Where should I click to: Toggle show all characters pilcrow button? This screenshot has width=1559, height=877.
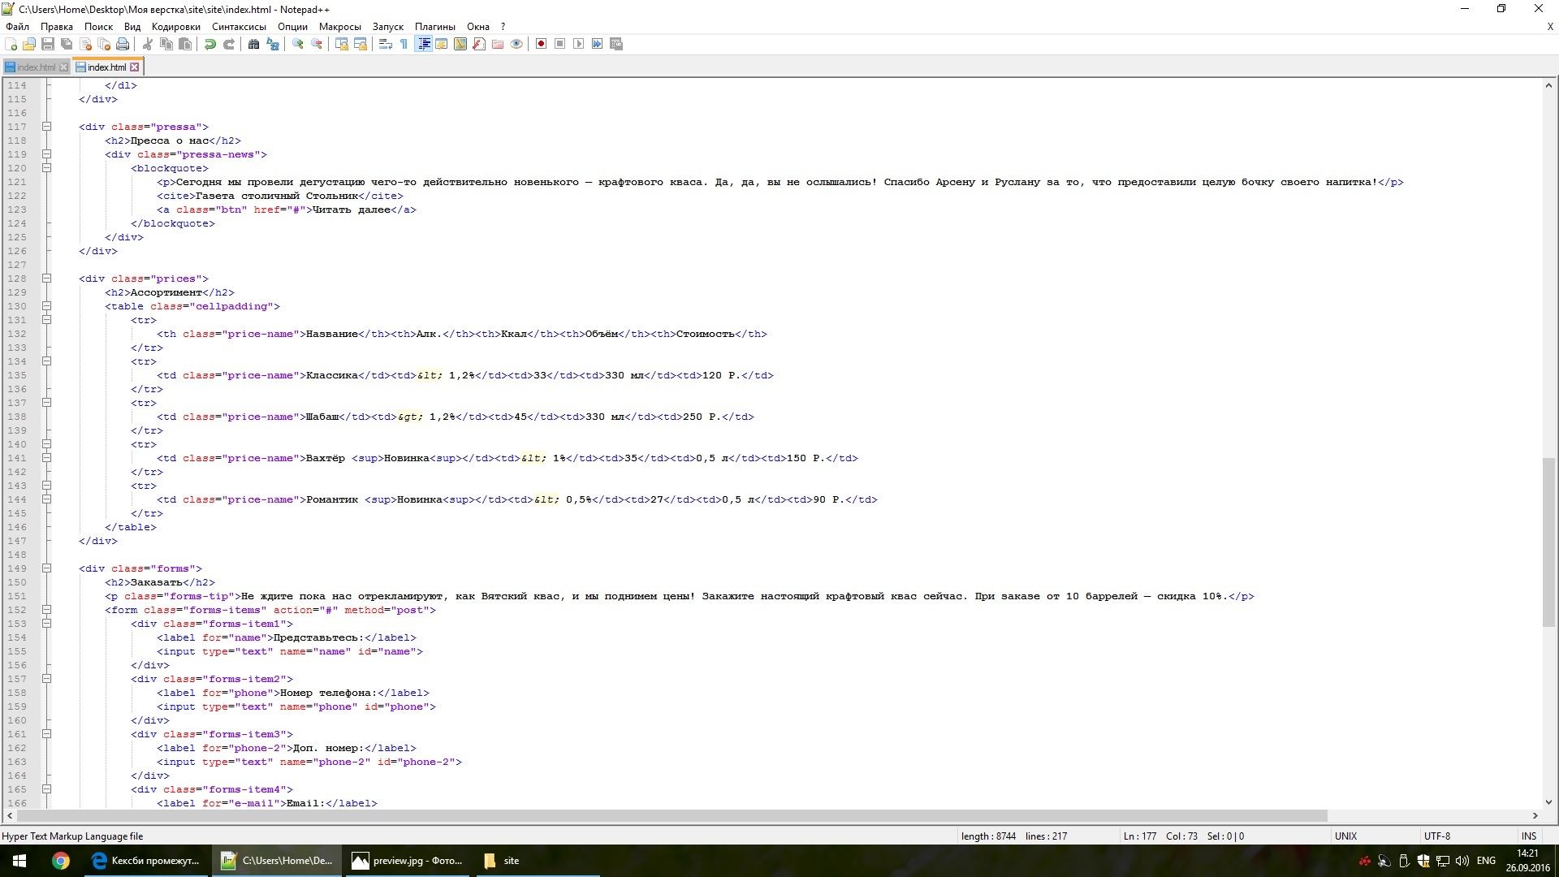point(404,44)
